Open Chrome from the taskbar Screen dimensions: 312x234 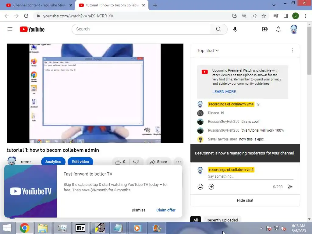25,228
